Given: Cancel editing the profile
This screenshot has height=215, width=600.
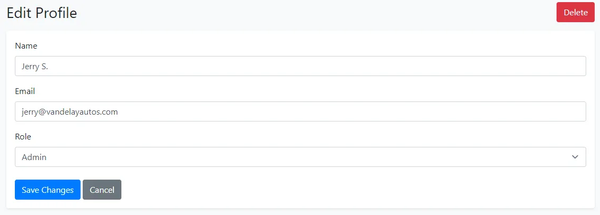Looking at the screenshot, I should 102,190.
